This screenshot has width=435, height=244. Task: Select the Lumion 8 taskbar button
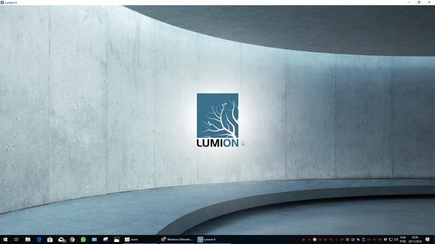(x=213, y=239)
